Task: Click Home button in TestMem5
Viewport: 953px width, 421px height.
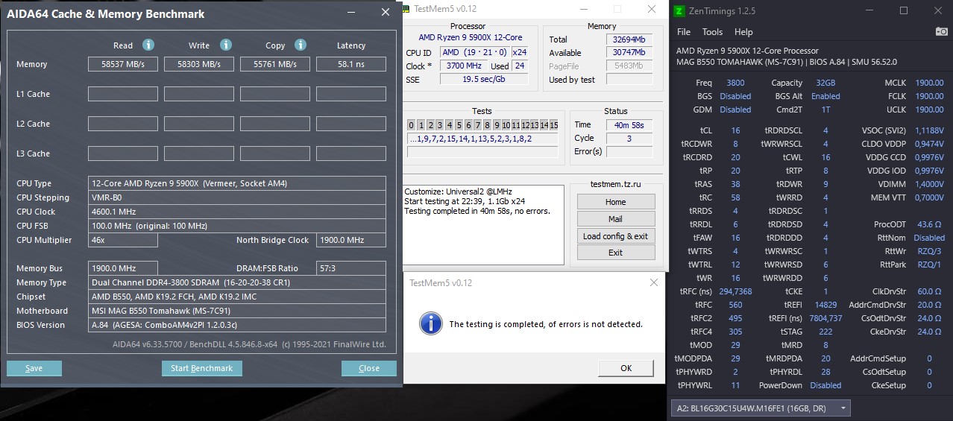Action: [615, 202]
